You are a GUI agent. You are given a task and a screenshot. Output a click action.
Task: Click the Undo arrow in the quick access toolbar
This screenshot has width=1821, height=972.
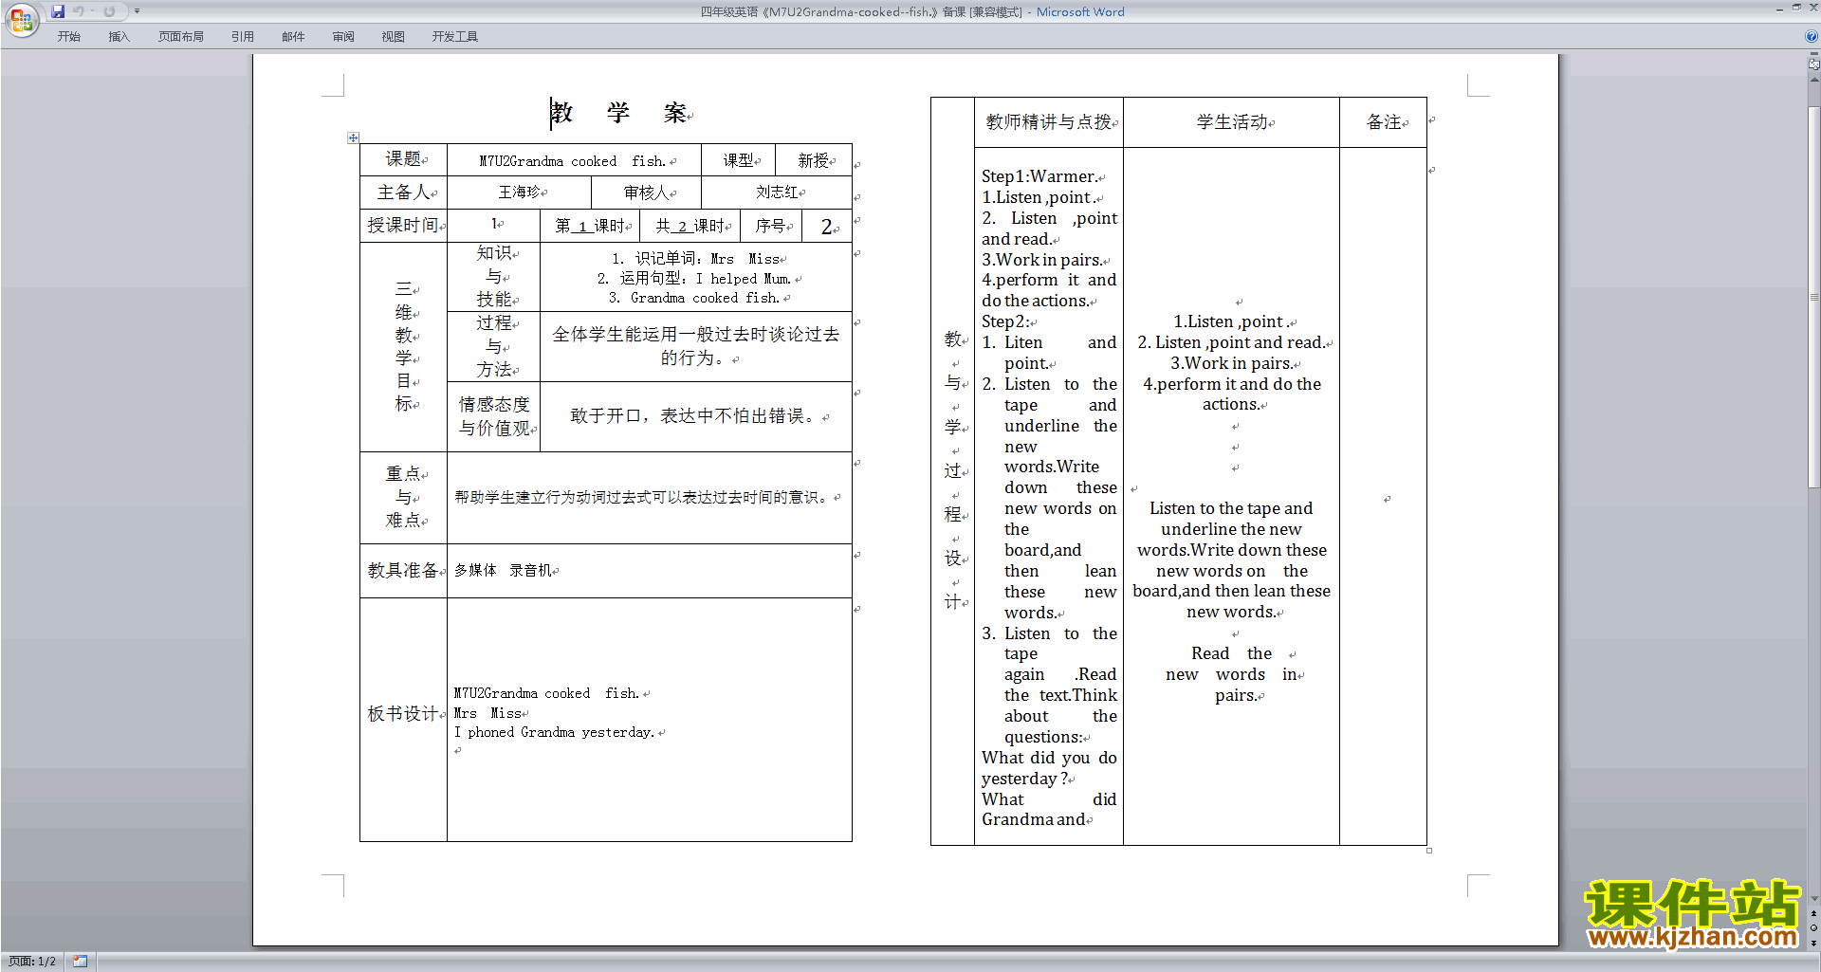coord(79,11)
